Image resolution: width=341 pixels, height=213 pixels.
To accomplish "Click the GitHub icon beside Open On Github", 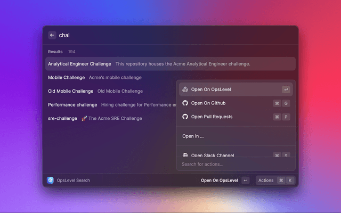I will point(185,103).
